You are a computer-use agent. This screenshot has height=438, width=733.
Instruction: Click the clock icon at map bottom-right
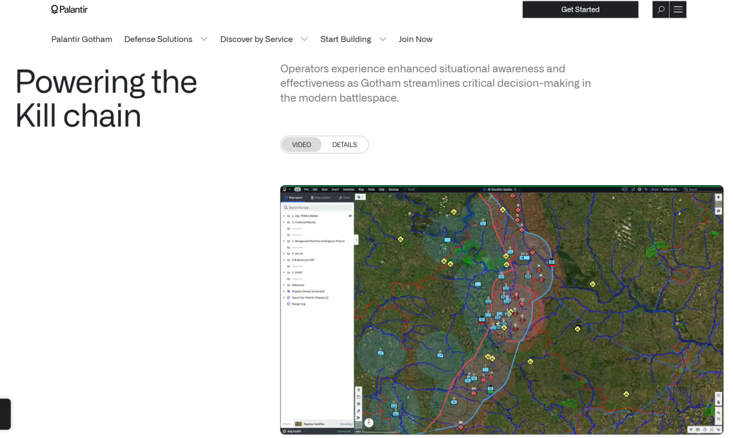[705, 429]
